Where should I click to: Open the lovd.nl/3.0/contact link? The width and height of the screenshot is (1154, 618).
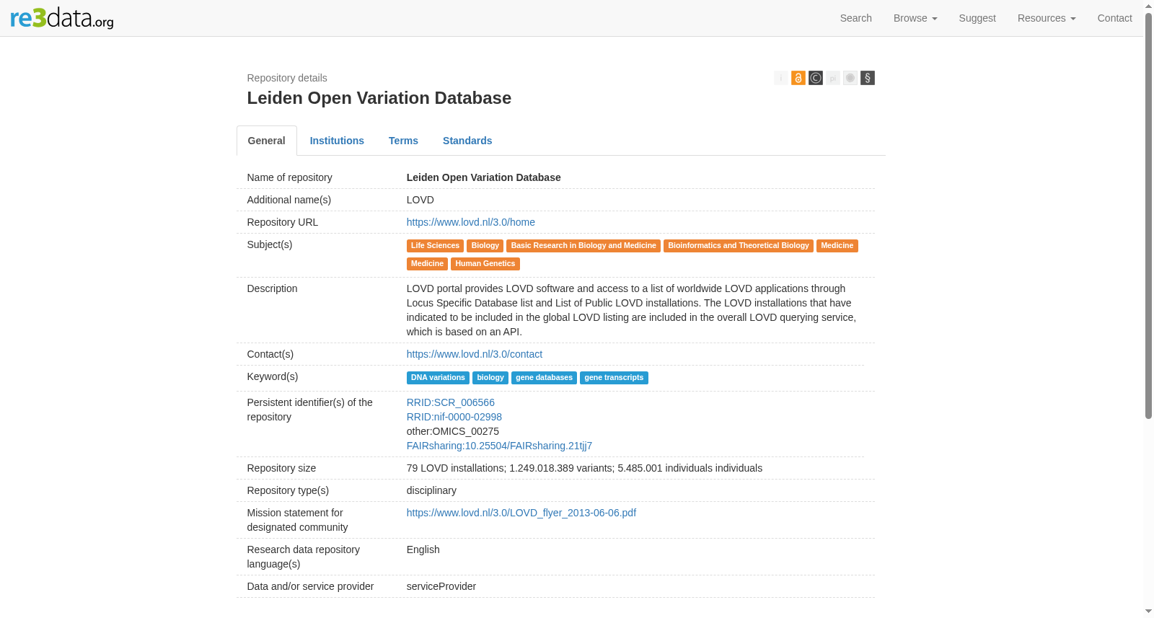475,354
